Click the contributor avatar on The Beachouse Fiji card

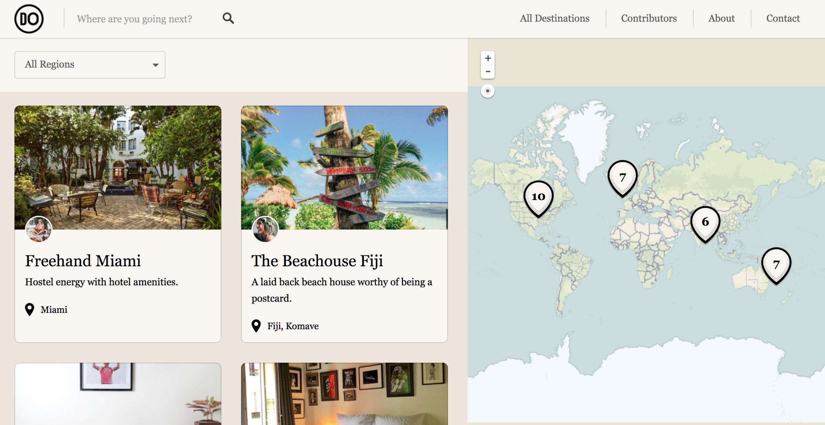point(265,229)
